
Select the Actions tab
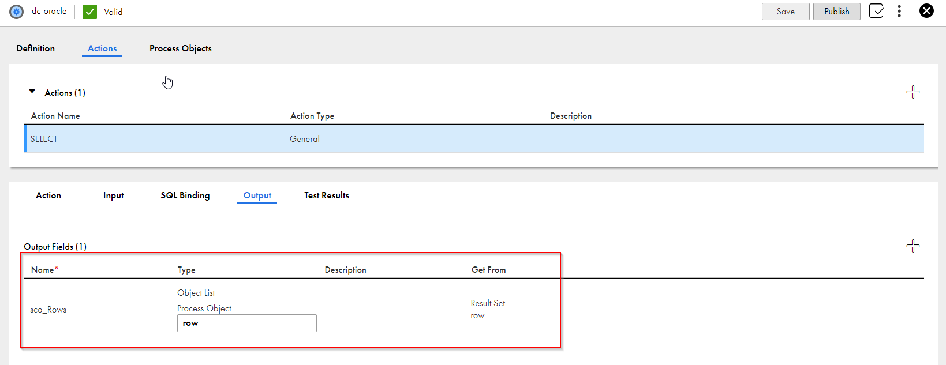pyautogui.click(x=102, y=48)
